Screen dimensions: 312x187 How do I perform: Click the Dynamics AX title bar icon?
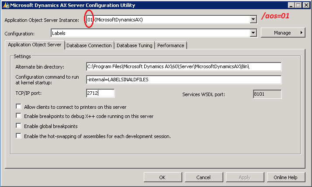[6, 5]
